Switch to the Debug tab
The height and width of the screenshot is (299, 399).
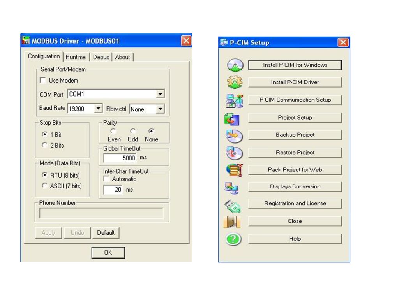[101, 57]
